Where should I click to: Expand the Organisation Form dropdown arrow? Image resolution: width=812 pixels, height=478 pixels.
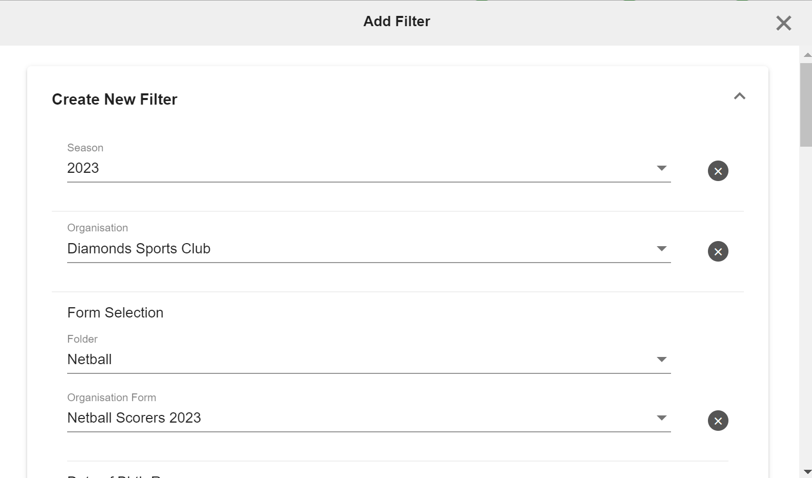tap(661, 418)
